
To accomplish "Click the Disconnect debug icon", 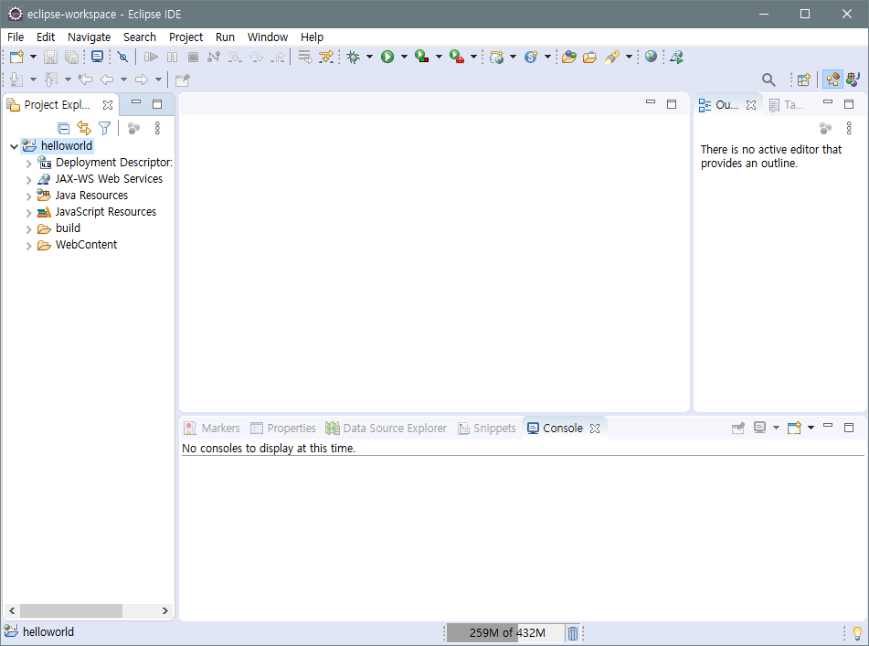I will 214,57.
